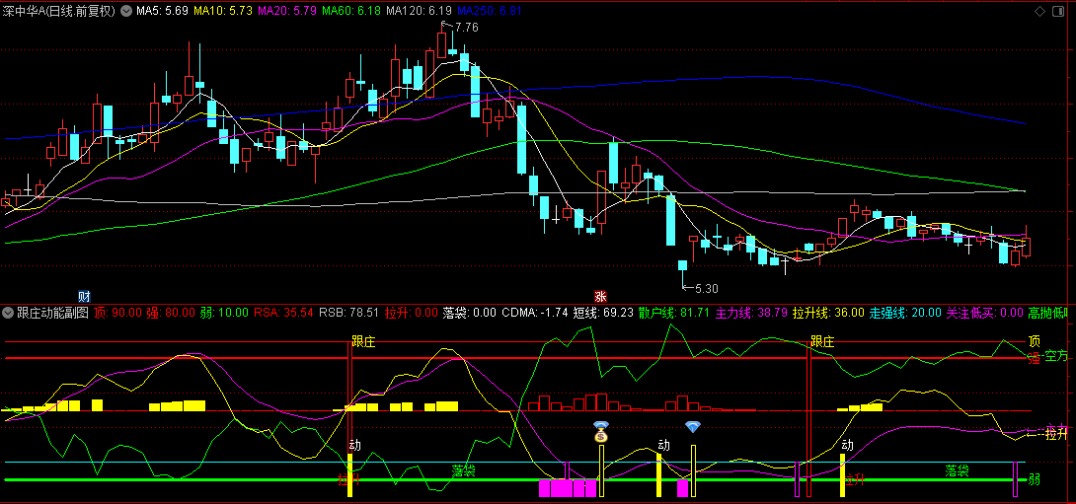
Task: Click the 动 marker below first 跟庄
Action: [354, 445]
